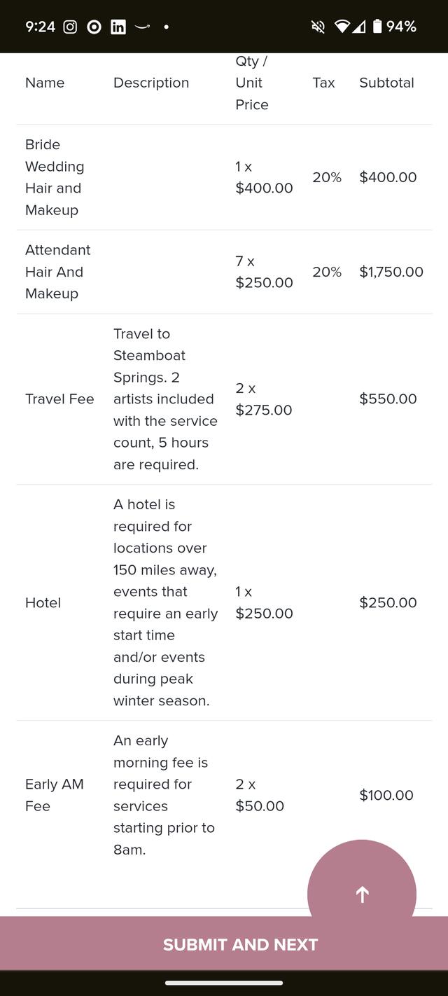This screenshot has width=448, height=996.
Task: Tap the Early AM Fee row name
Action: (x=55, y=795)
